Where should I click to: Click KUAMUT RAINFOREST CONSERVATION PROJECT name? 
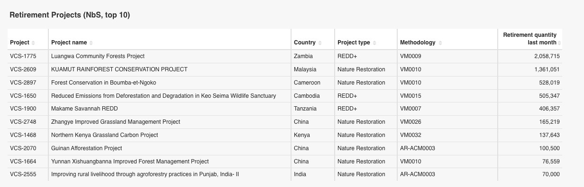119,69
